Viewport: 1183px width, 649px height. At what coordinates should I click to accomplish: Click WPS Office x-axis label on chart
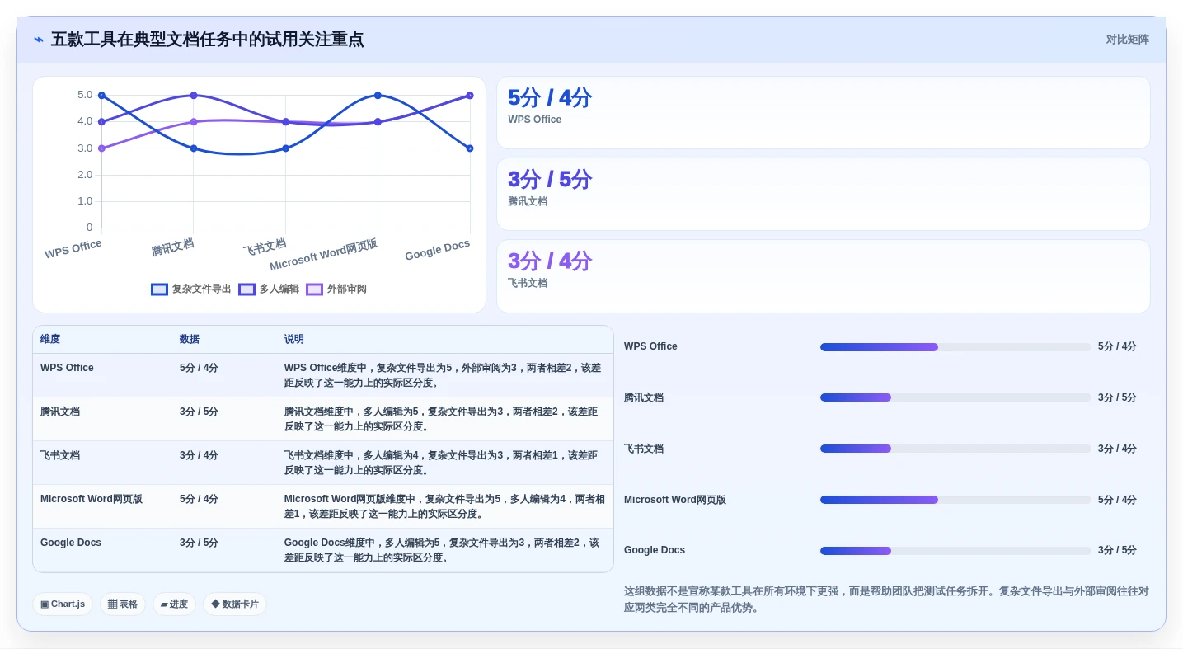73,249
